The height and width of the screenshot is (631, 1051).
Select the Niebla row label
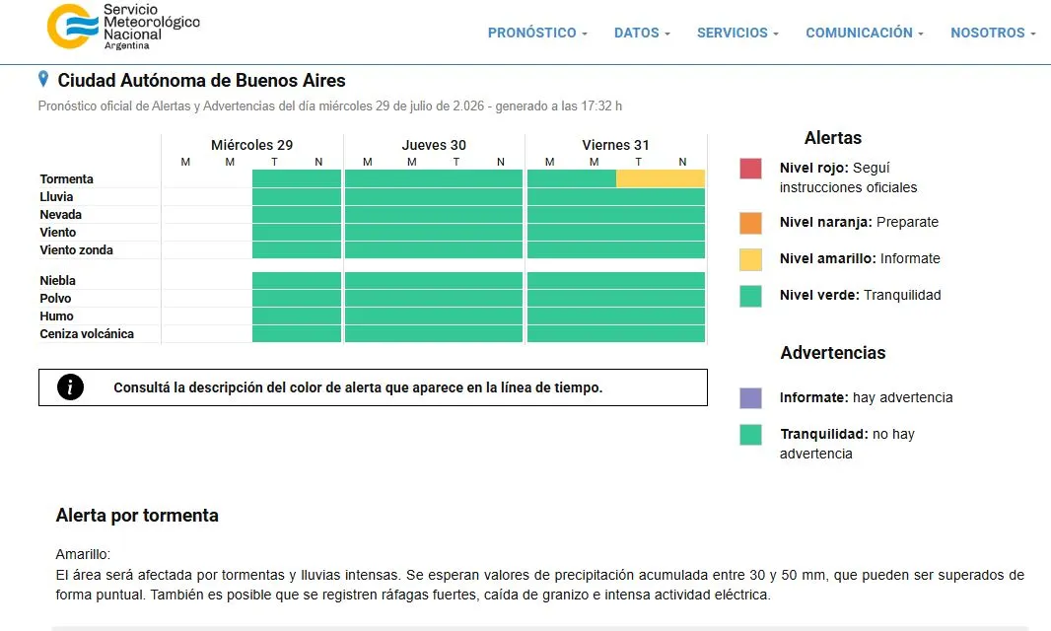coord(57,280)
